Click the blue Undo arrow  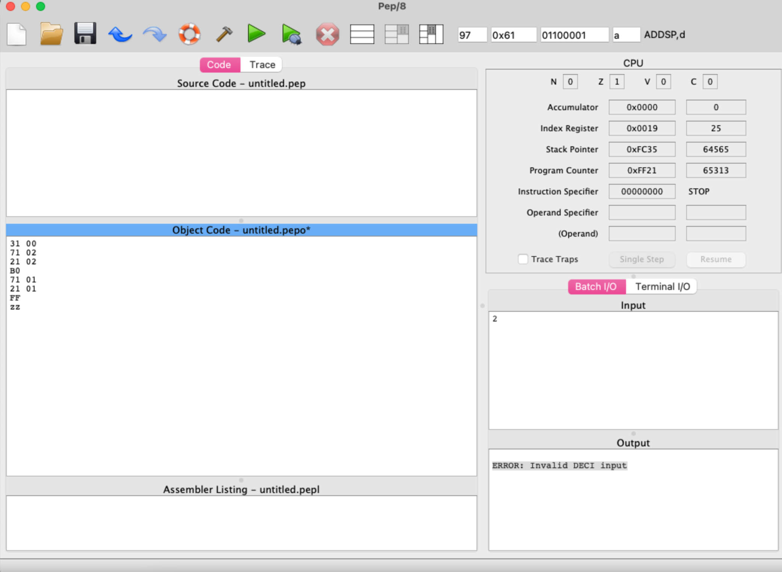[x=120, y=35]
